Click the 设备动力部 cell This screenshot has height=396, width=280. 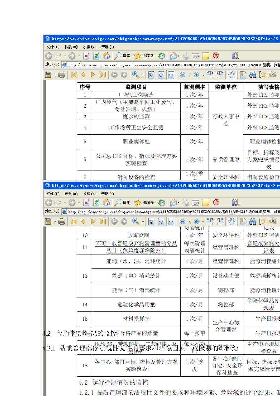click(x=226, y=275)
